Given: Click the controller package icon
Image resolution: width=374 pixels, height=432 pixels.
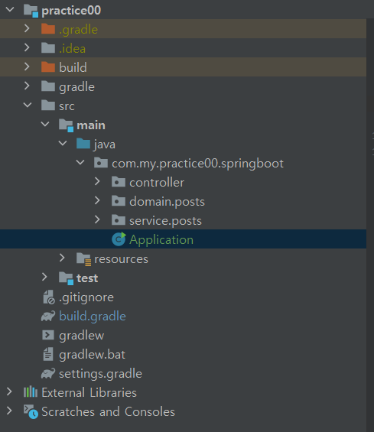Looking at the screenshot, I should pyautogui.click(x=119, y=182).
